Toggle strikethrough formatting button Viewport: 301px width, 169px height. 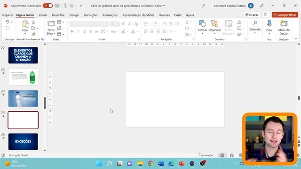(97, 31)
